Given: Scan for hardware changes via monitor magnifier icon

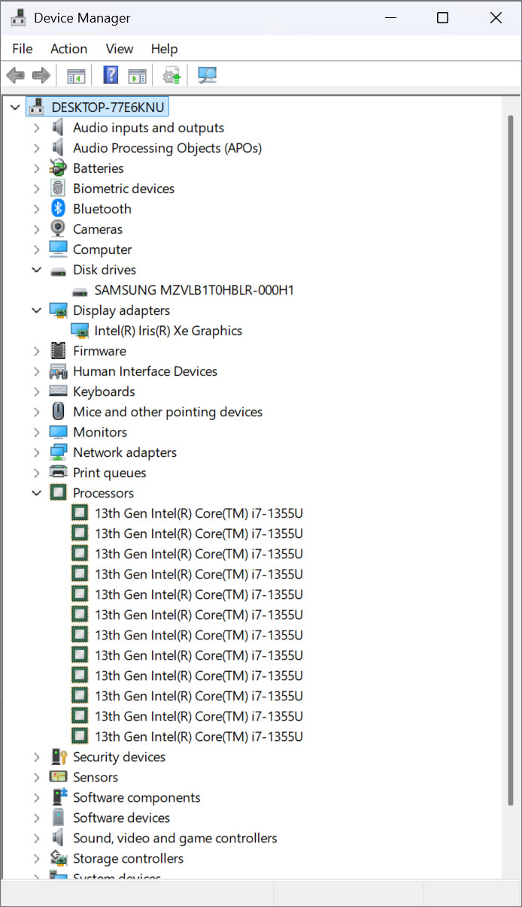Looking at the screenshot, I should point(207,75).
